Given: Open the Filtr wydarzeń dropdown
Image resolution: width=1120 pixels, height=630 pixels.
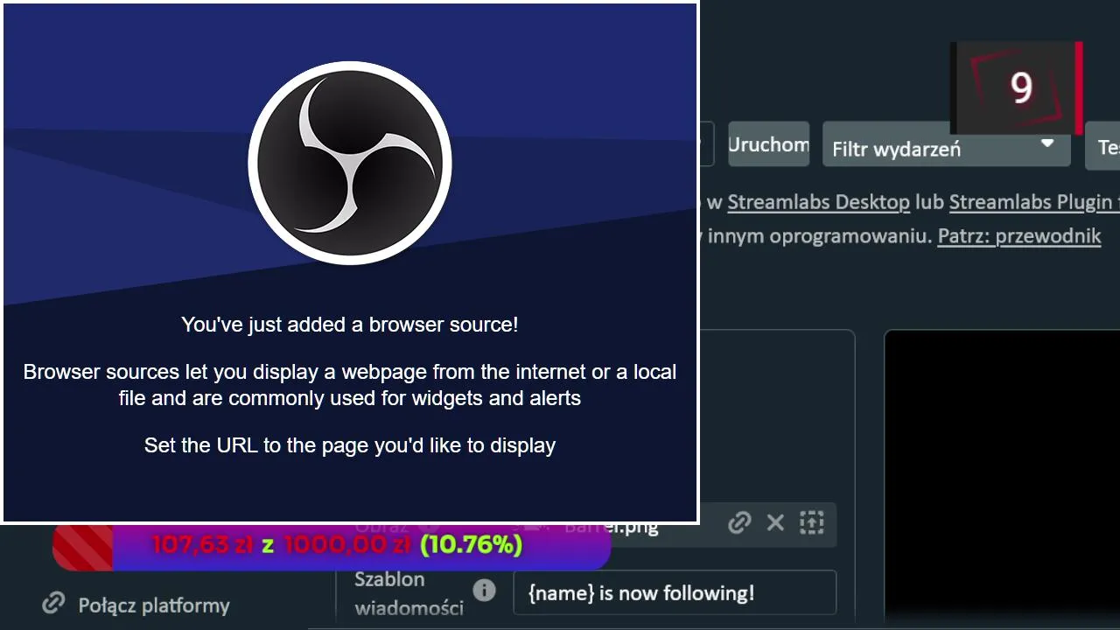Looking at the screenshot, I should tap(946, 145).
